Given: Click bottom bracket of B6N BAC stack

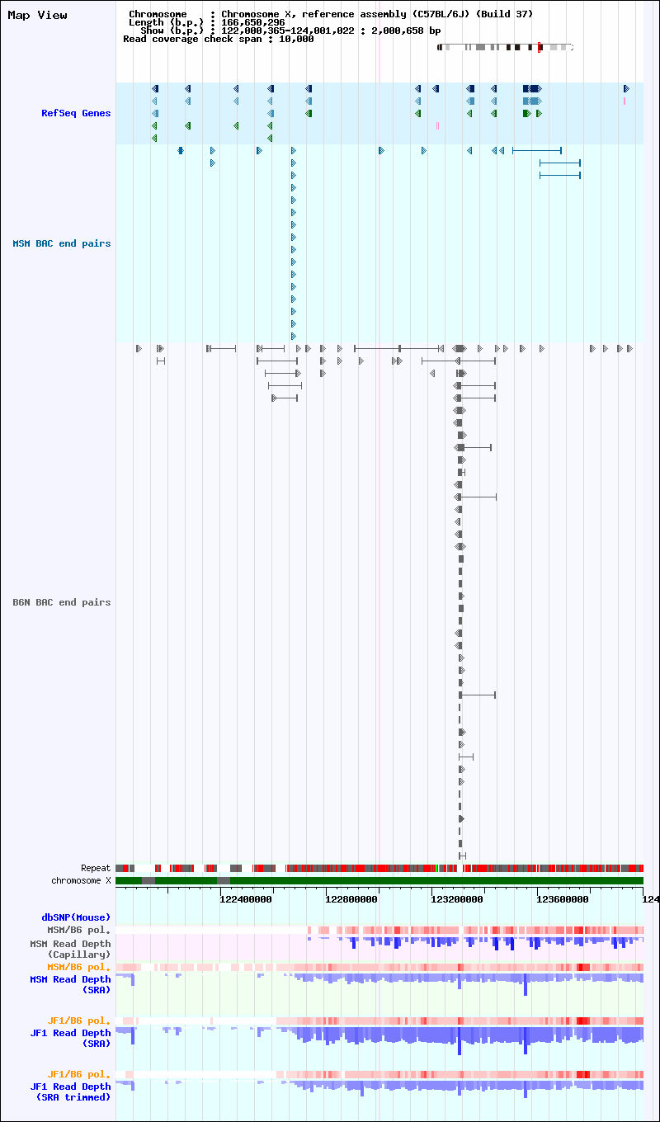Looking at the screenshot, I should click(463, 856).
